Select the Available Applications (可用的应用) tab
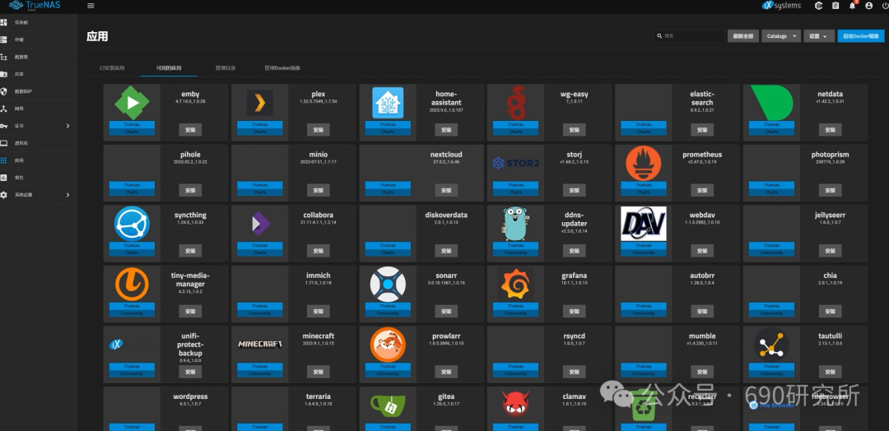 pyautogui.click(x=169, y=68)
